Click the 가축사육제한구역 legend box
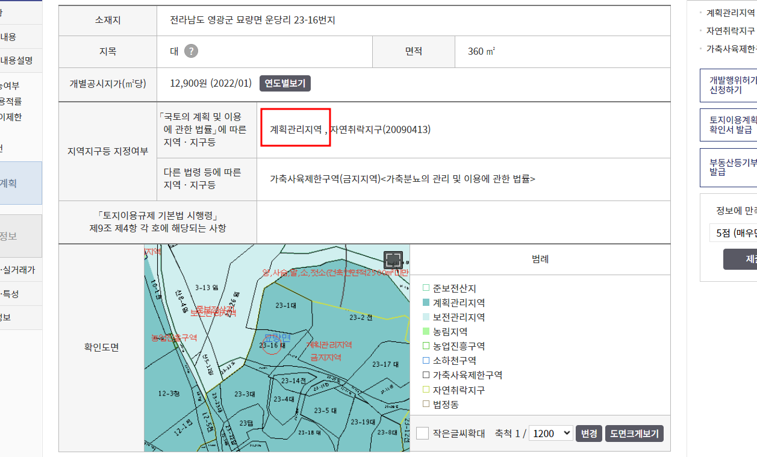 [426, 375]
